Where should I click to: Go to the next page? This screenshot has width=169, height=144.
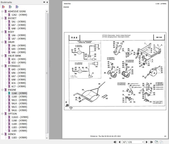[147, 142]
